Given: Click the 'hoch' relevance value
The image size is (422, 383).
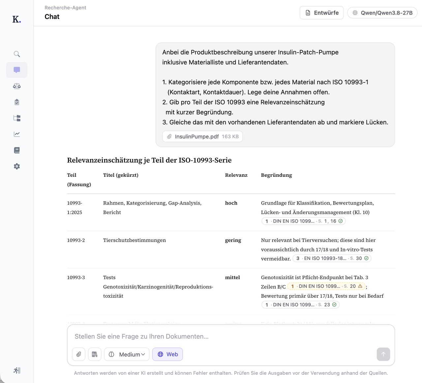Looking at the screenshot, I should (231, 203).
